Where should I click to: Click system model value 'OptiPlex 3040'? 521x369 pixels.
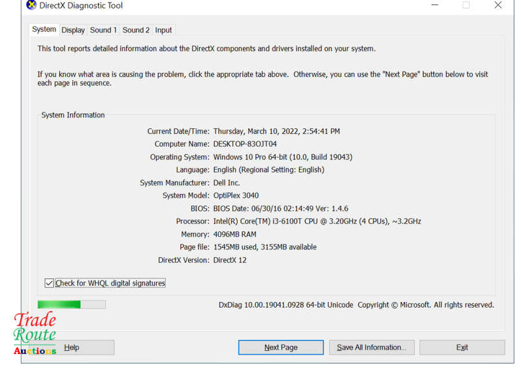pos(236,195)
